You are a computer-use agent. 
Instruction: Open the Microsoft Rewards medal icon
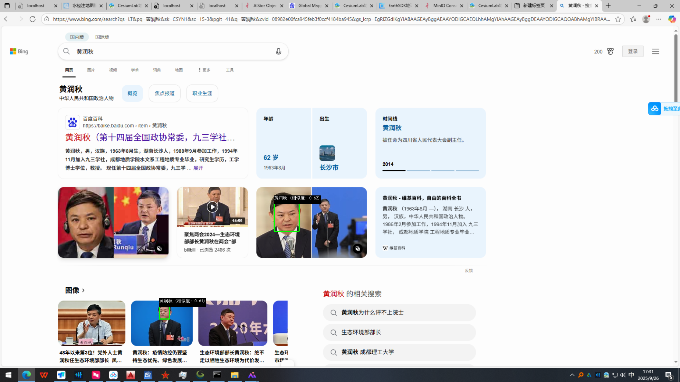coord(610,51)
